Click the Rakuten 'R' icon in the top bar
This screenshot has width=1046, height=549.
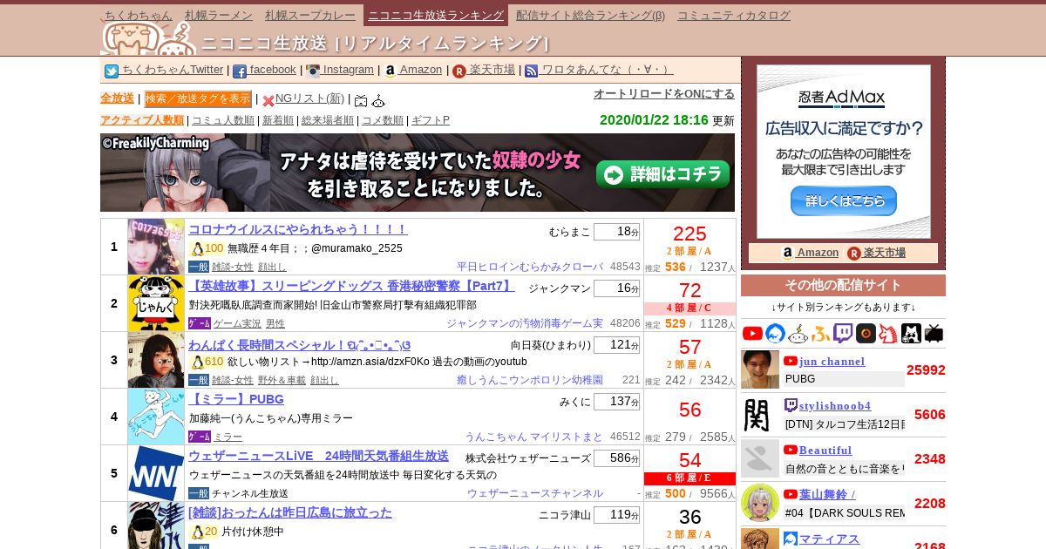tap(459, 71)
